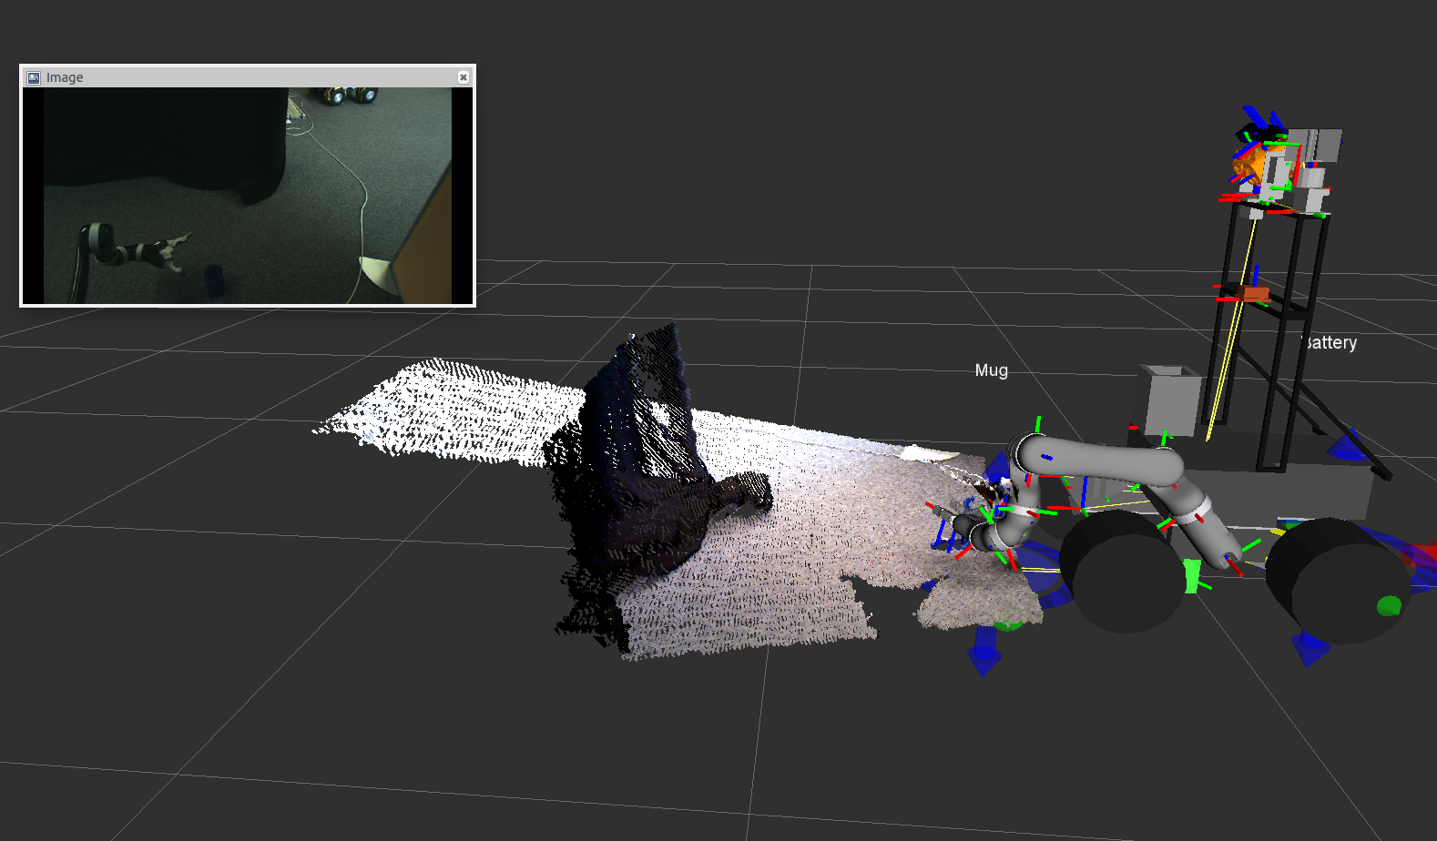Click the blue arrow marker below point cloud edge
This screenshot has width=1437, height=841.
[983, 655]
